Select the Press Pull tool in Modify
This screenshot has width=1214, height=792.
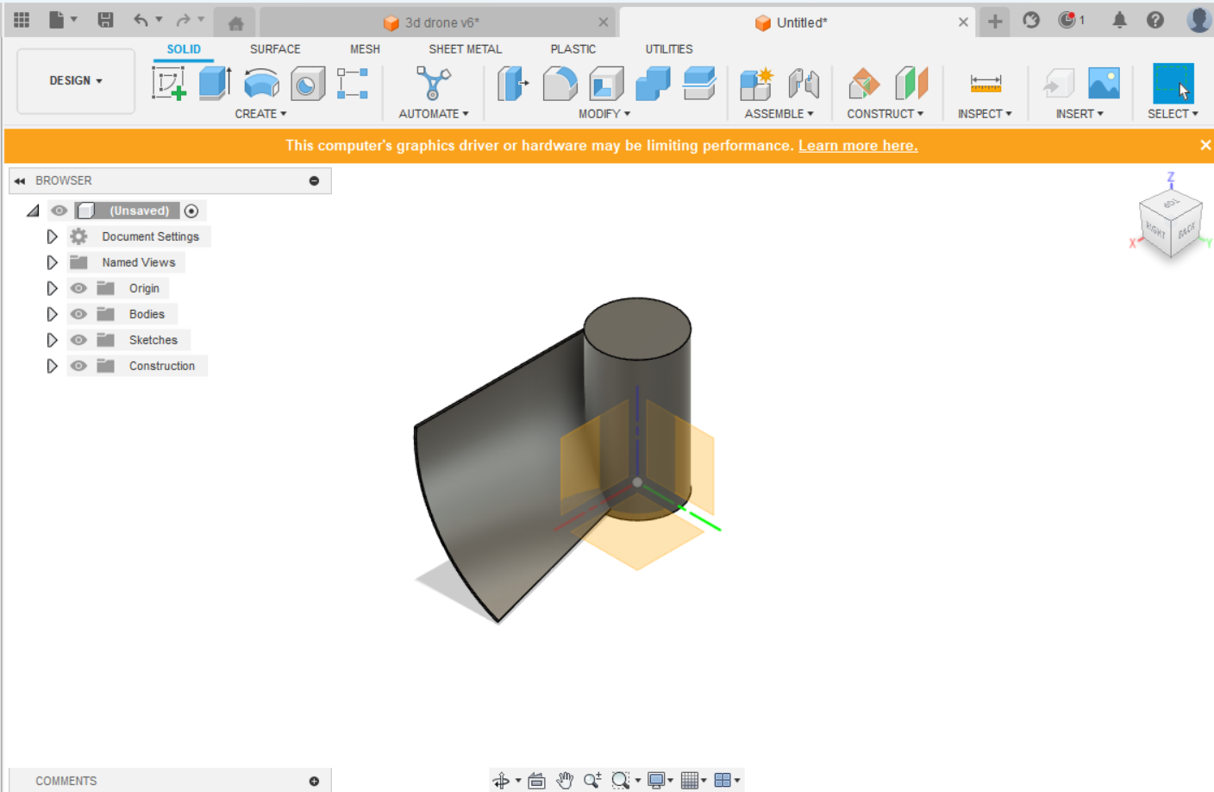512,83
